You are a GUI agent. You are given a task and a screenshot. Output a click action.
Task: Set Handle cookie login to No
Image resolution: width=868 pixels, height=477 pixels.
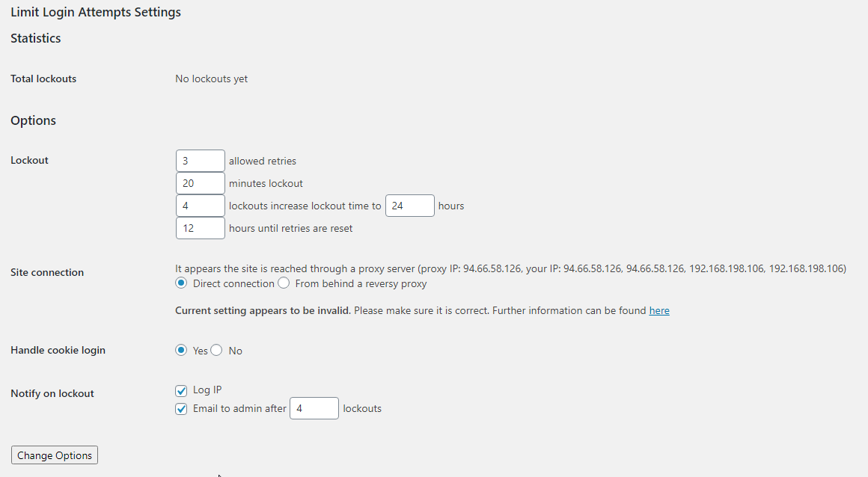click(x=217, y=350)
